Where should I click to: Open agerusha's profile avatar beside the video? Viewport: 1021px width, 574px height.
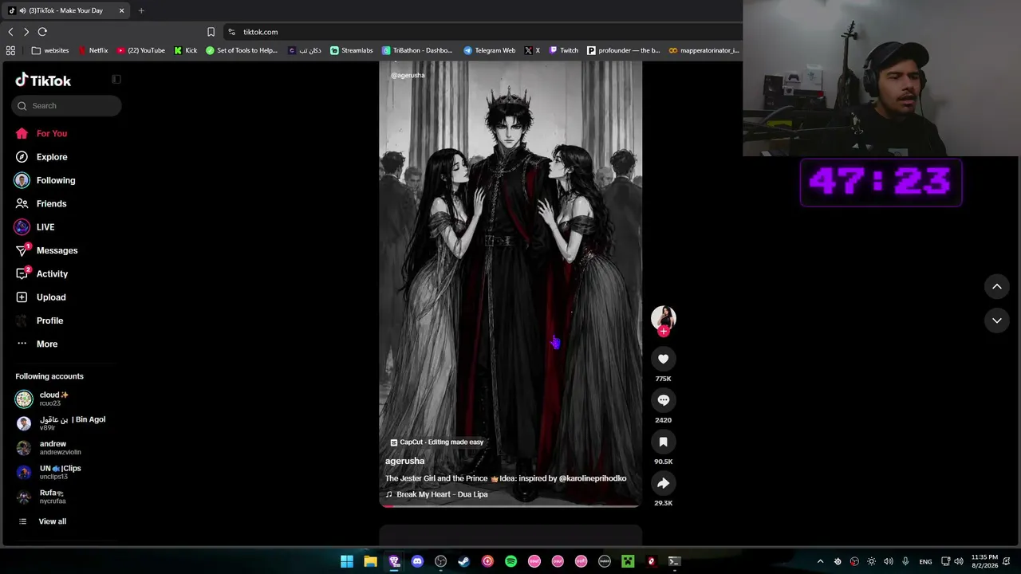point(663,317)
